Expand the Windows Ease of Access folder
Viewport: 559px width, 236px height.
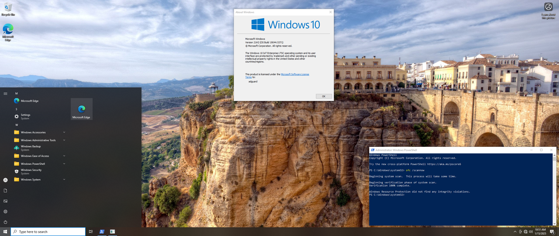pos(39,156)
